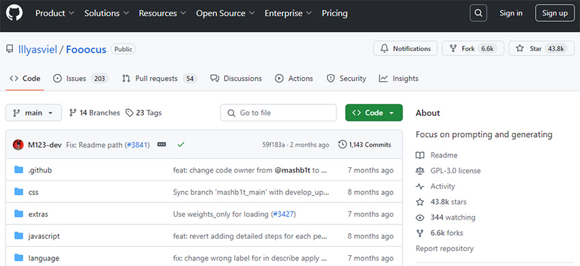The image size is (580, 266).
Task: Click the extras folder icon
Action: click(x=18, y=214)
